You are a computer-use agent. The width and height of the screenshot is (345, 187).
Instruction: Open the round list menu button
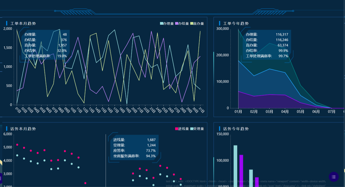click(334, 177)
